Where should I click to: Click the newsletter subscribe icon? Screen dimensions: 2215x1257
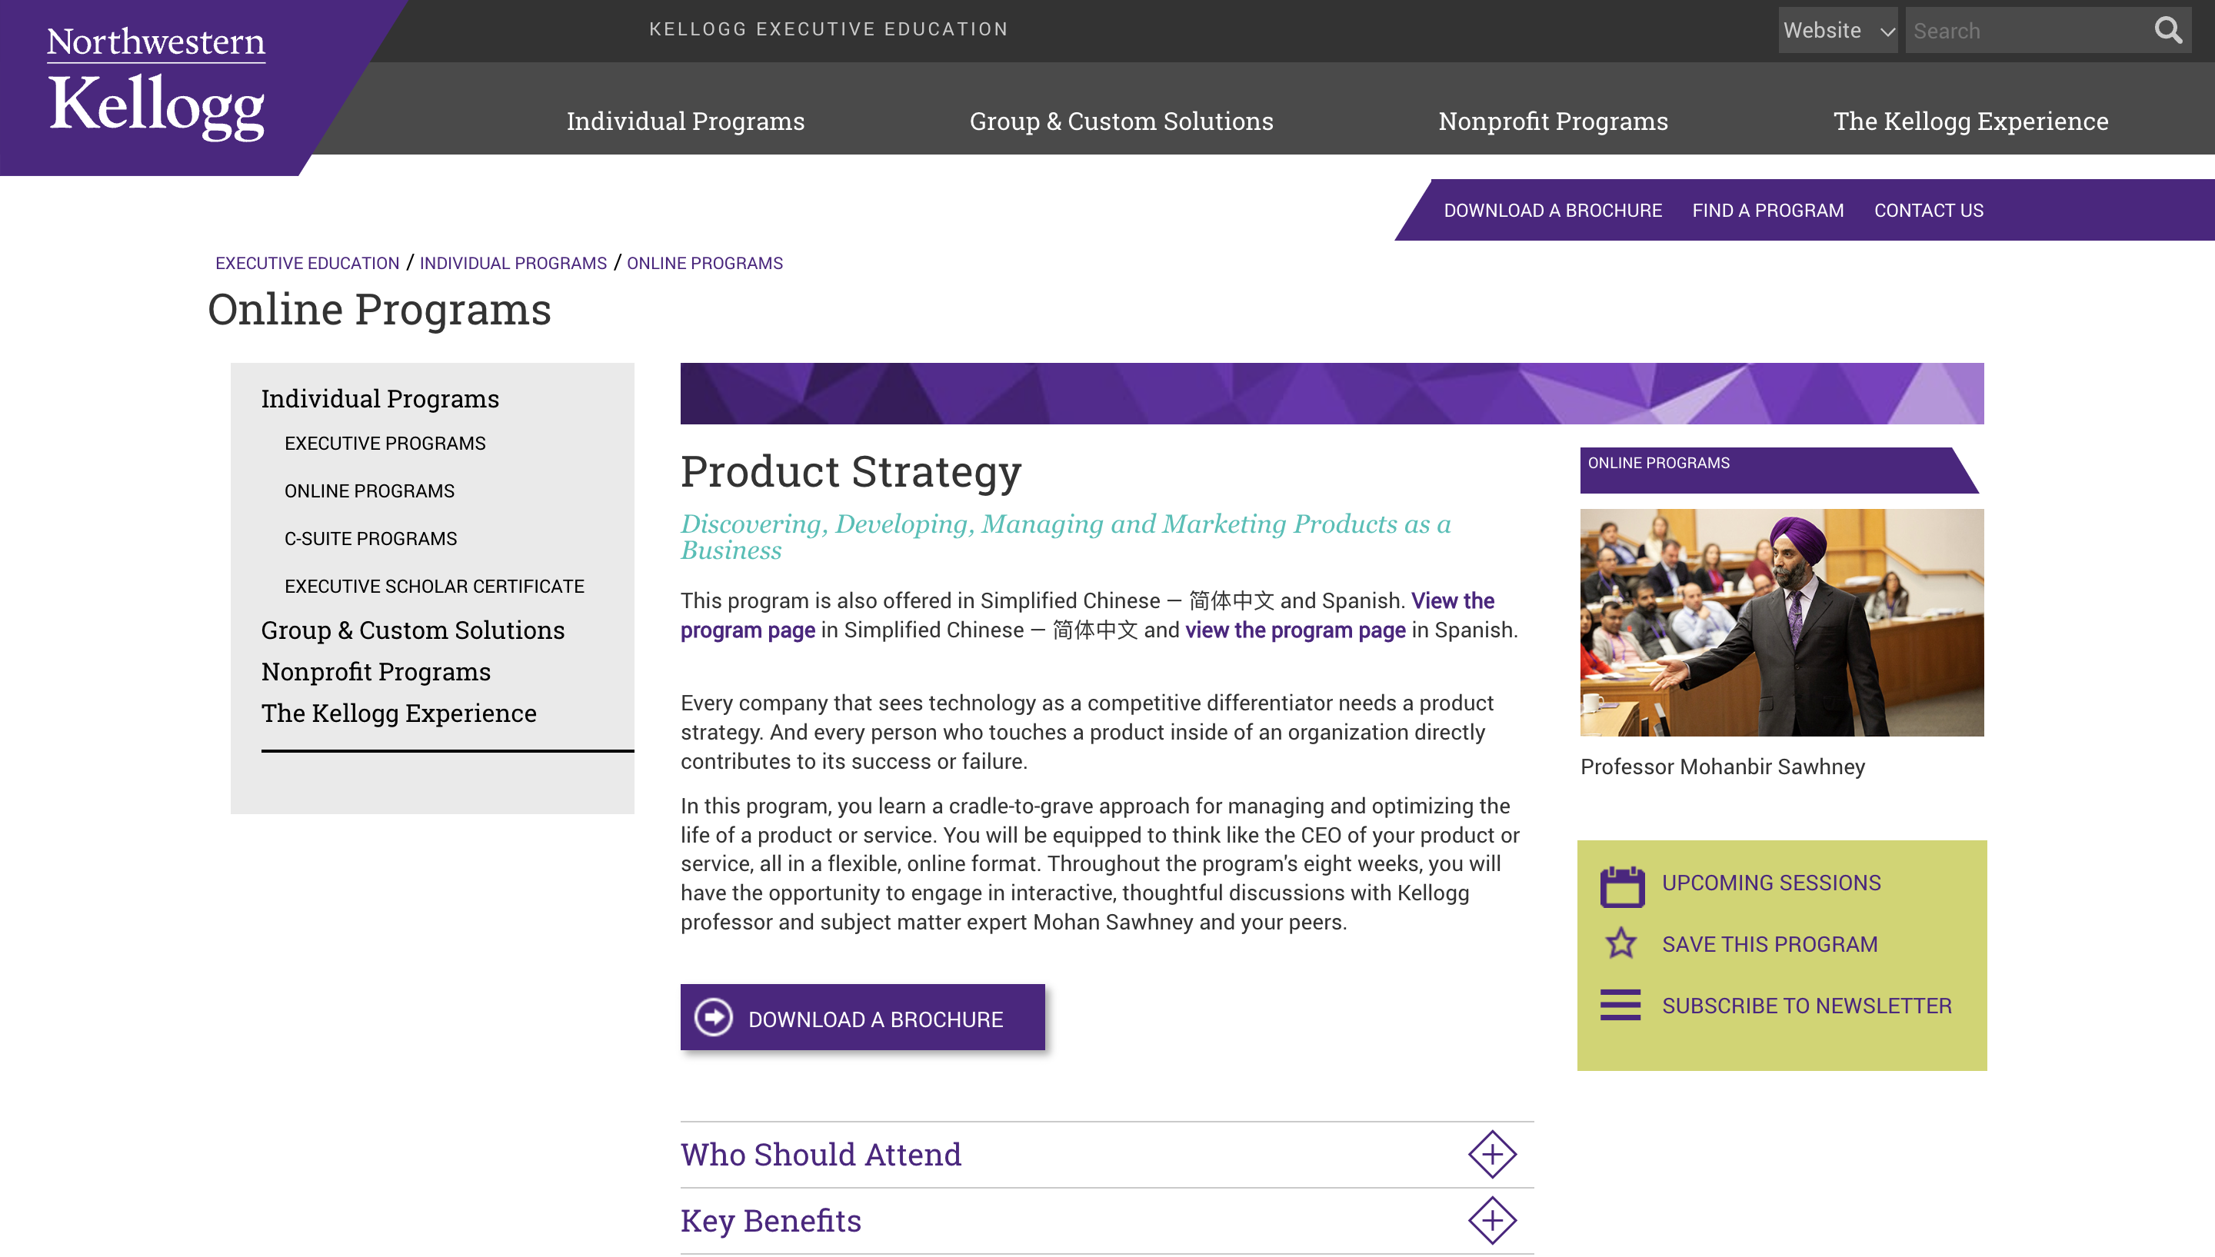1622,1005
